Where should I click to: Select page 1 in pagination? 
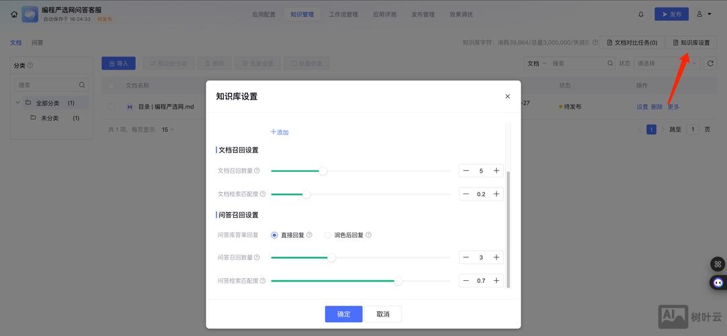coord(652,130)
